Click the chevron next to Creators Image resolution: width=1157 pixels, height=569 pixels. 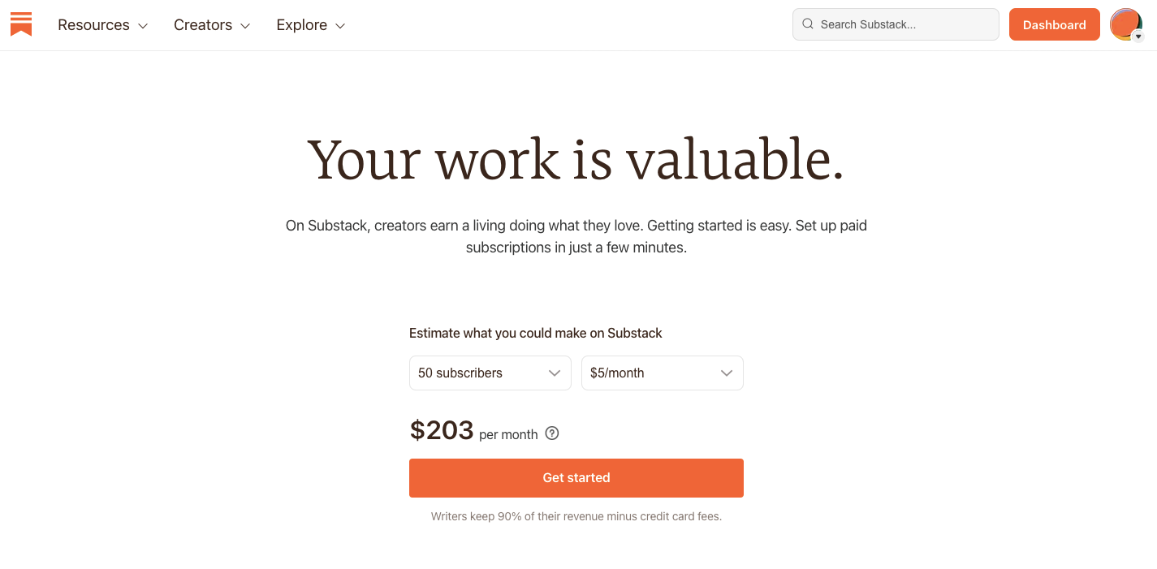point(245,26)
